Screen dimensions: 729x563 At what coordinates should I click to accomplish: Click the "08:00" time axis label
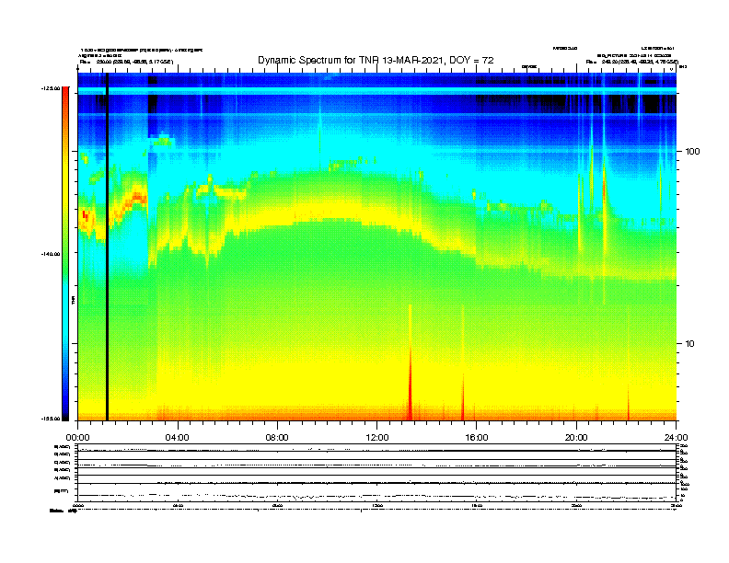(x=277, y=438)
